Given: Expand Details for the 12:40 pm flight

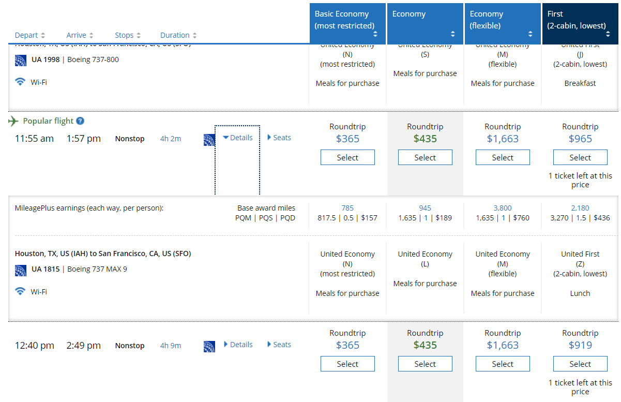Looking at the screenshot, I should (238, 345).
